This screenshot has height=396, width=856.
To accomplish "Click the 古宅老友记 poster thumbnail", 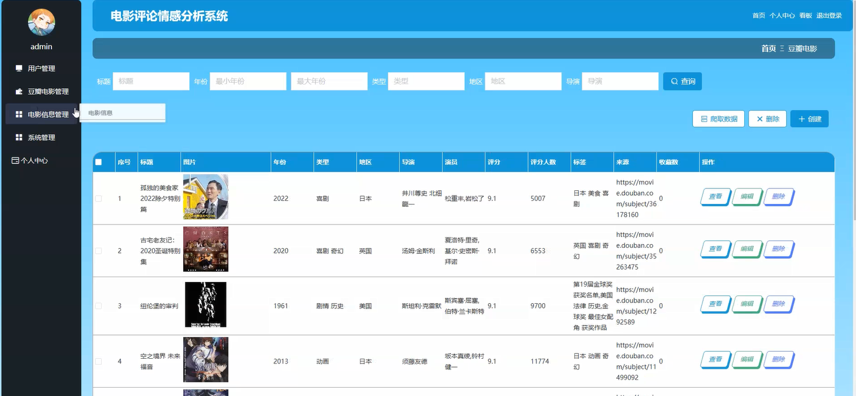I will (206, 249).
